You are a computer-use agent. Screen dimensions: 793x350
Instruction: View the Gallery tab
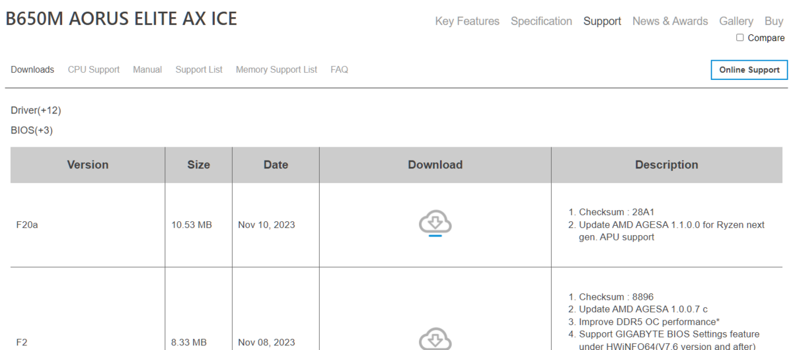click(736, 21)
